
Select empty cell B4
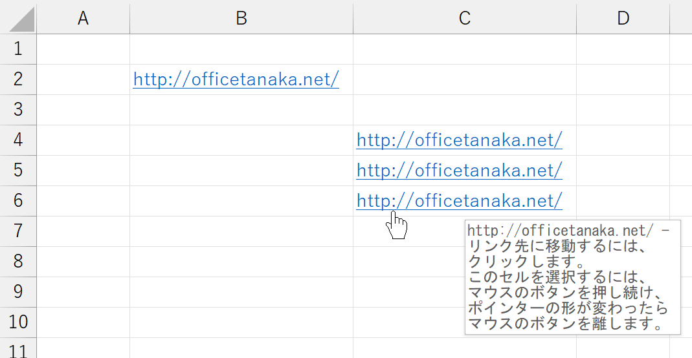241,140
